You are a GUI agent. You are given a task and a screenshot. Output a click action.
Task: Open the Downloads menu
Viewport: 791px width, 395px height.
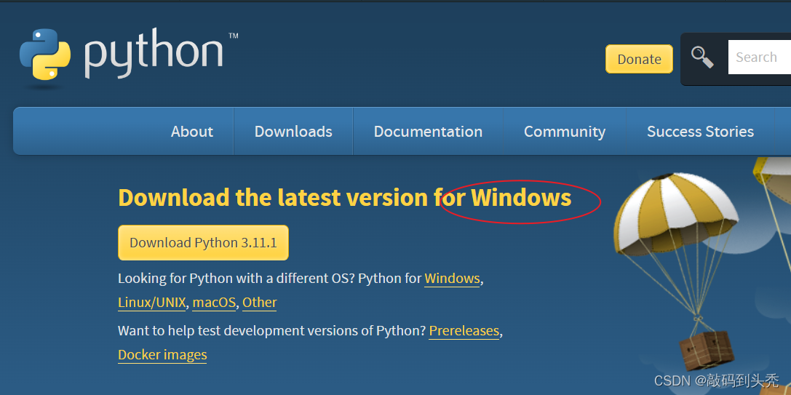coord(293,131)
